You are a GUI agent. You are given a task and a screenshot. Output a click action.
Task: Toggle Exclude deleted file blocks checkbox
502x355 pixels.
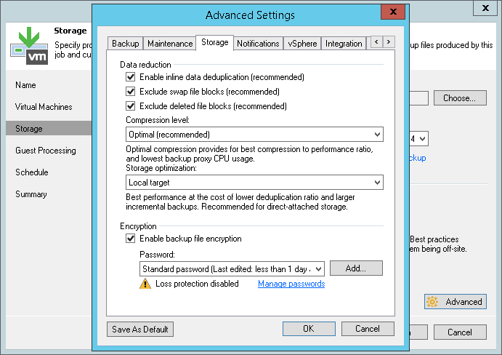[131, 106]
